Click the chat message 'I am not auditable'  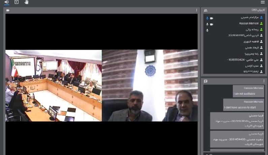pos(248,91)
